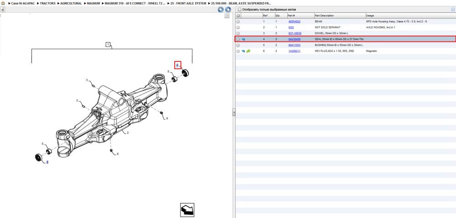Select 'AXLE HOUSING, Incl in 1' usage
The image size is (456, 218).
click(x=381, y=27)
